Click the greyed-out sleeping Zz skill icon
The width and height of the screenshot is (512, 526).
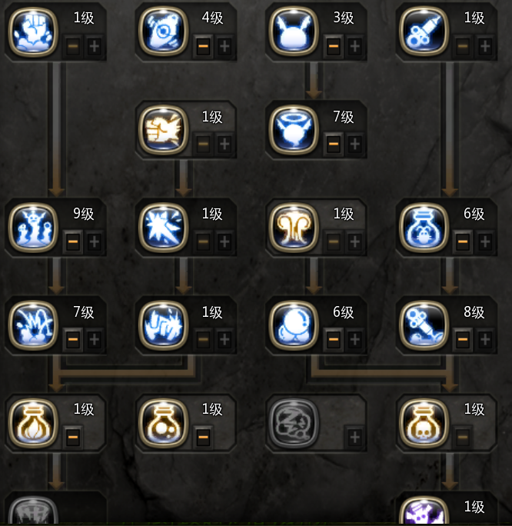click(x=294, y=424)
